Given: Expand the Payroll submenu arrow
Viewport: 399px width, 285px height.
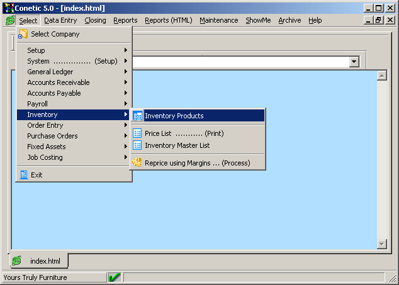Looking at the screenshot, I should tap(126, 104).
